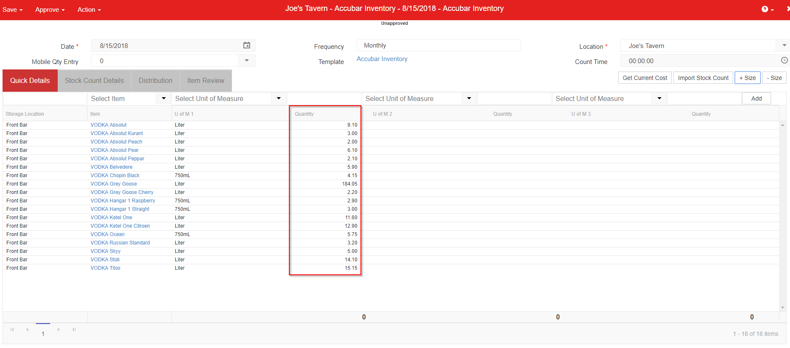Viewport: 790px width, 348px height.
Task: Open the VODKA Stoli item link
Action: click(x=105, y=260)
